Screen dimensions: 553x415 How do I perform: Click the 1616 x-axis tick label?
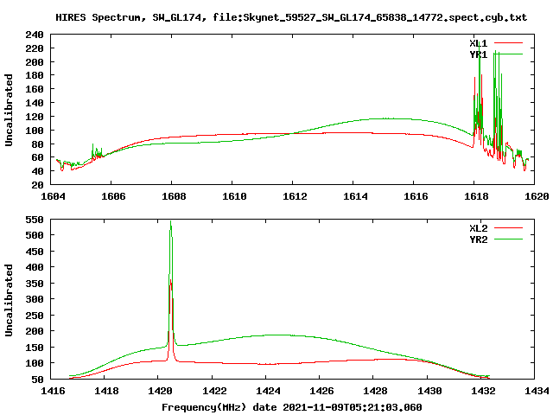click(416, 196)
